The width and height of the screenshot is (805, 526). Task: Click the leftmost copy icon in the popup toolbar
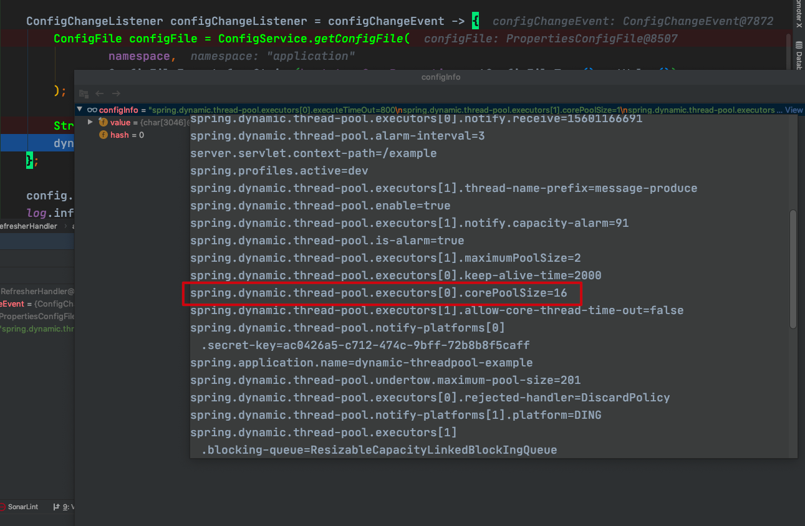point(84,93)
